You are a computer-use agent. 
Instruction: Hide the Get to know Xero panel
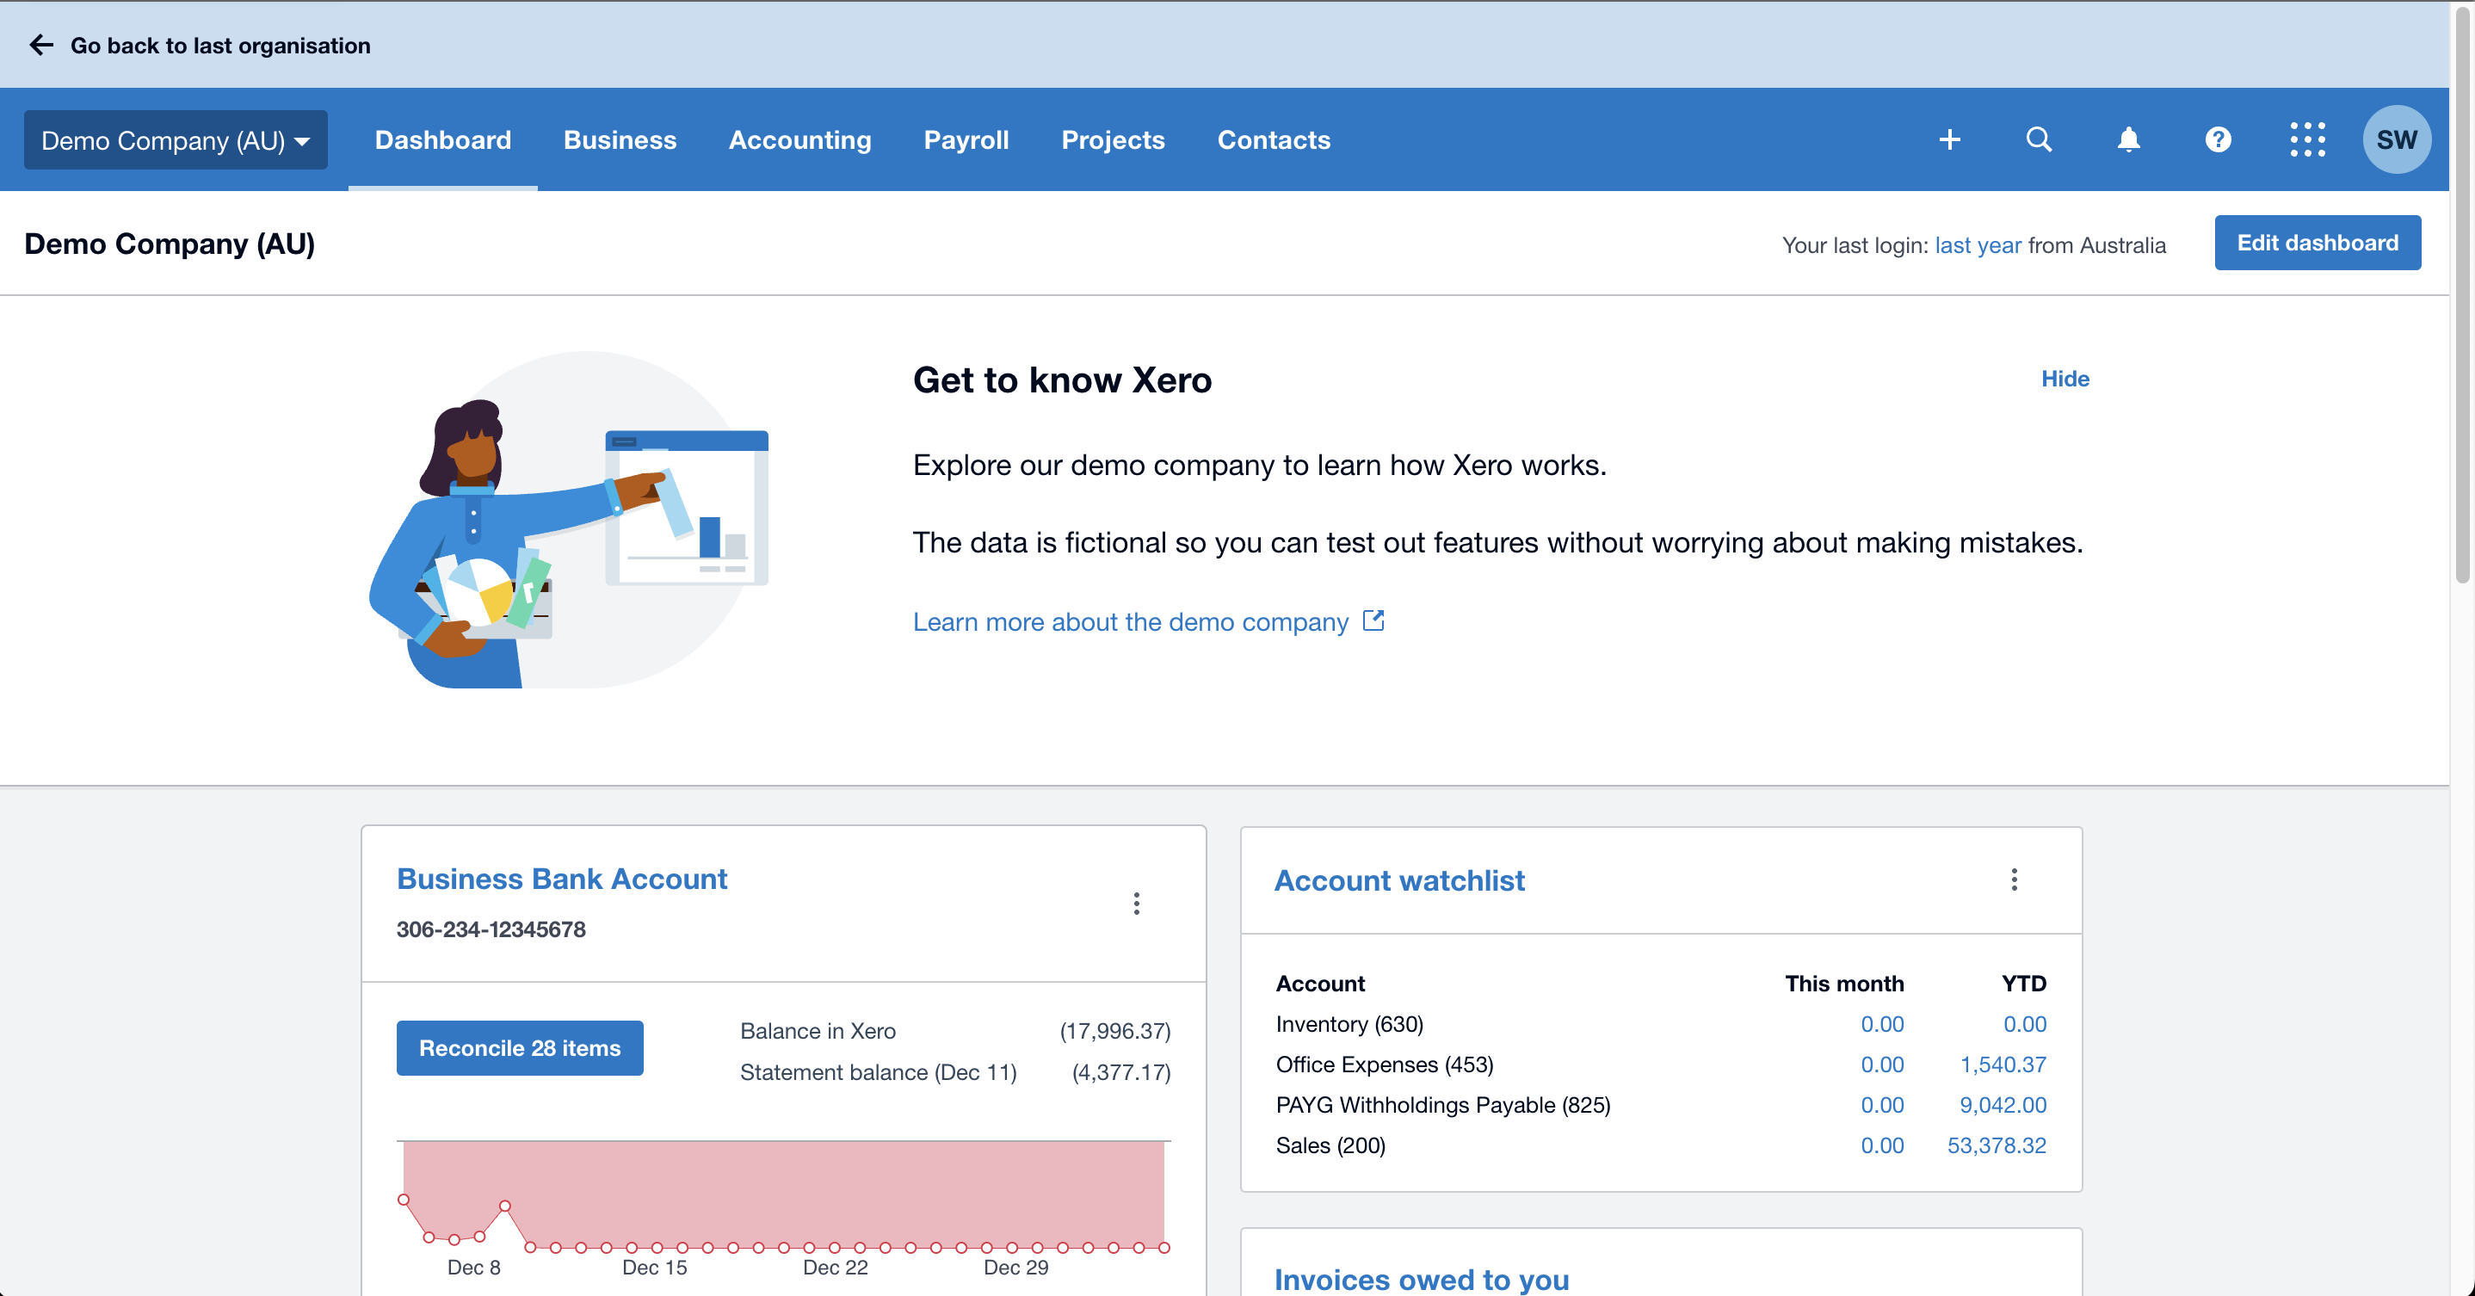[2065, 379]
